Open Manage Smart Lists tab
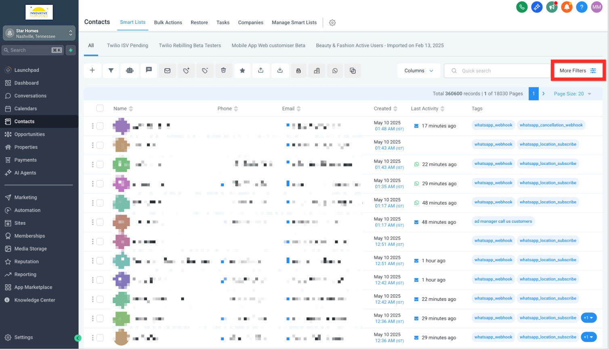Image resolution: width=609 pixels, height=350 pixels. coord(294,23)
